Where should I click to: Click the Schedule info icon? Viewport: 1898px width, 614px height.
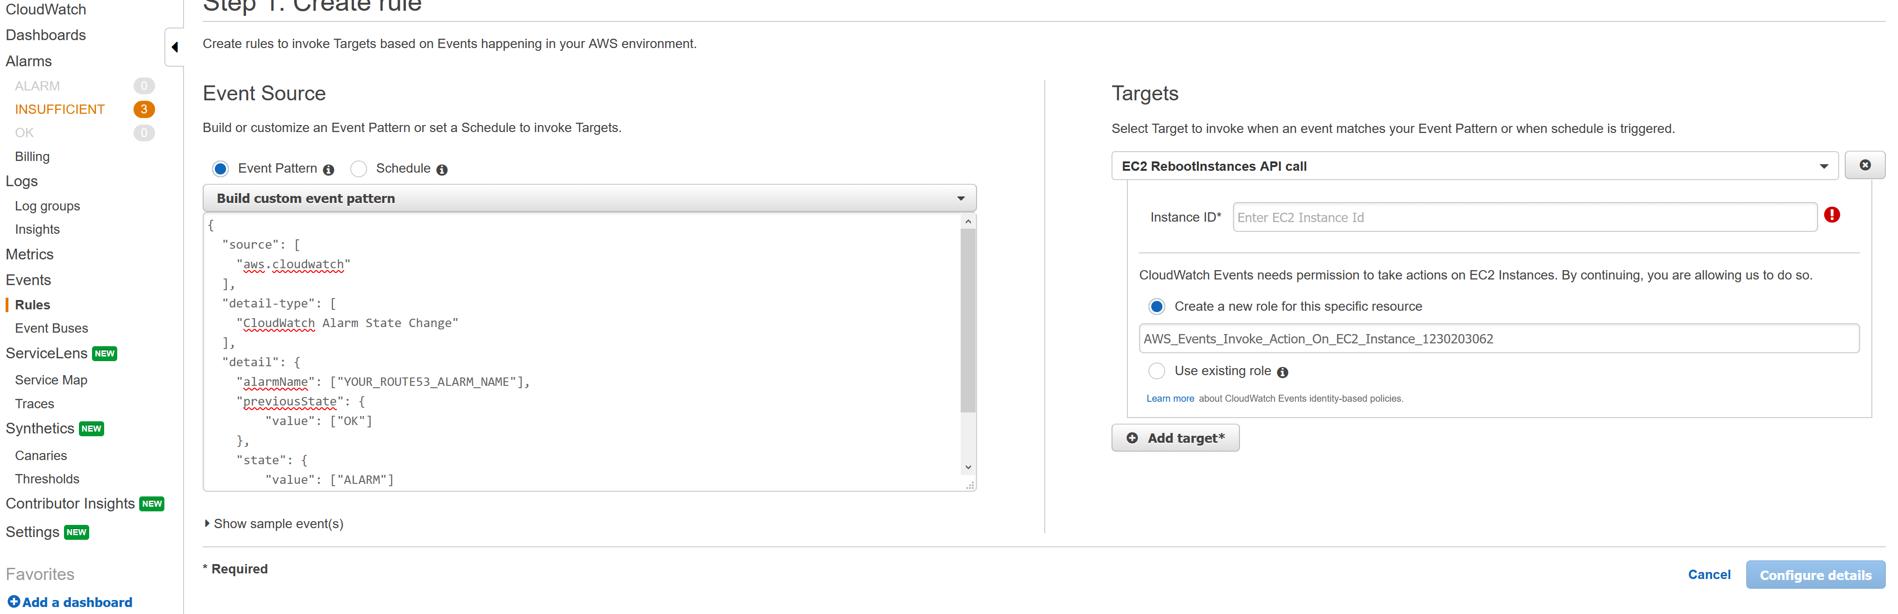(442, 168)
